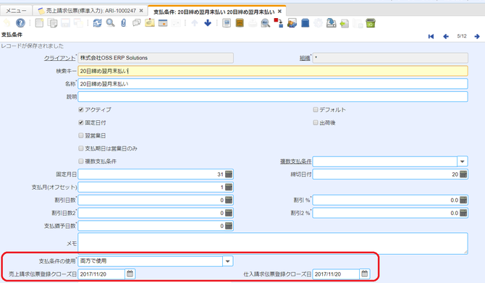Close the 支払条件 tab
Viewport: 485px width, 283px height.
point(279,11)
